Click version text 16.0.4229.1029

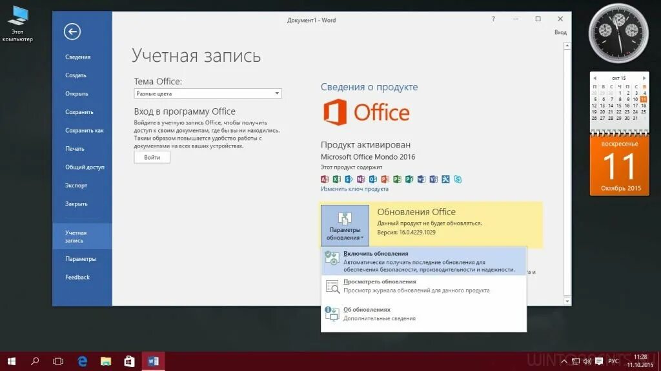tap(418, 232)
